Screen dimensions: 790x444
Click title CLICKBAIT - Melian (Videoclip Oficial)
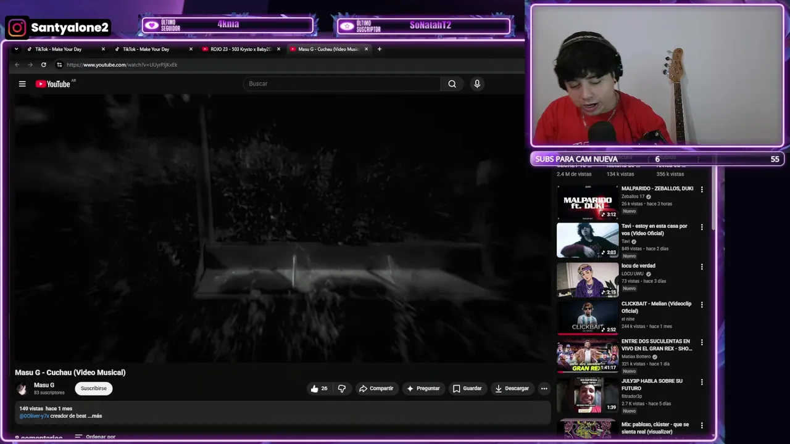click(656, 308)
